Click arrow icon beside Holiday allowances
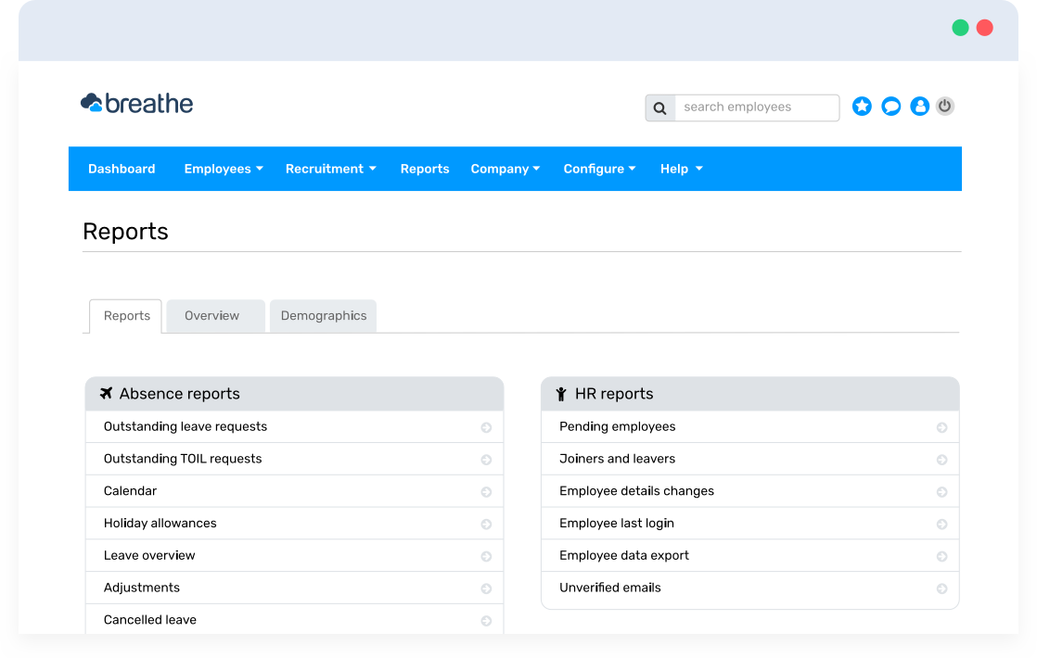1037x658 pixels. [486, 525]
